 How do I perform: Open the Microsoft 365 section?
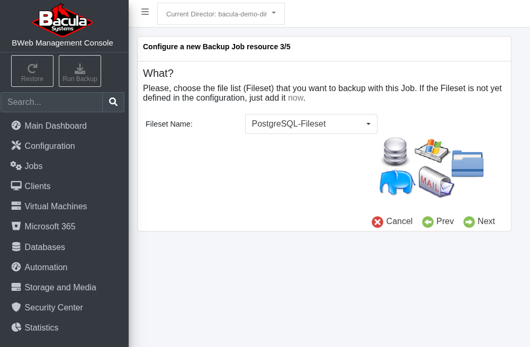(50, 227)
